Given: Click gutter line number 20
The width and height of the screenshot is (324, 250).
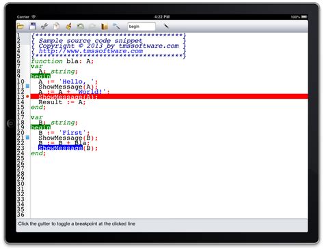Looking at the screenshot, I should point(21,133).
